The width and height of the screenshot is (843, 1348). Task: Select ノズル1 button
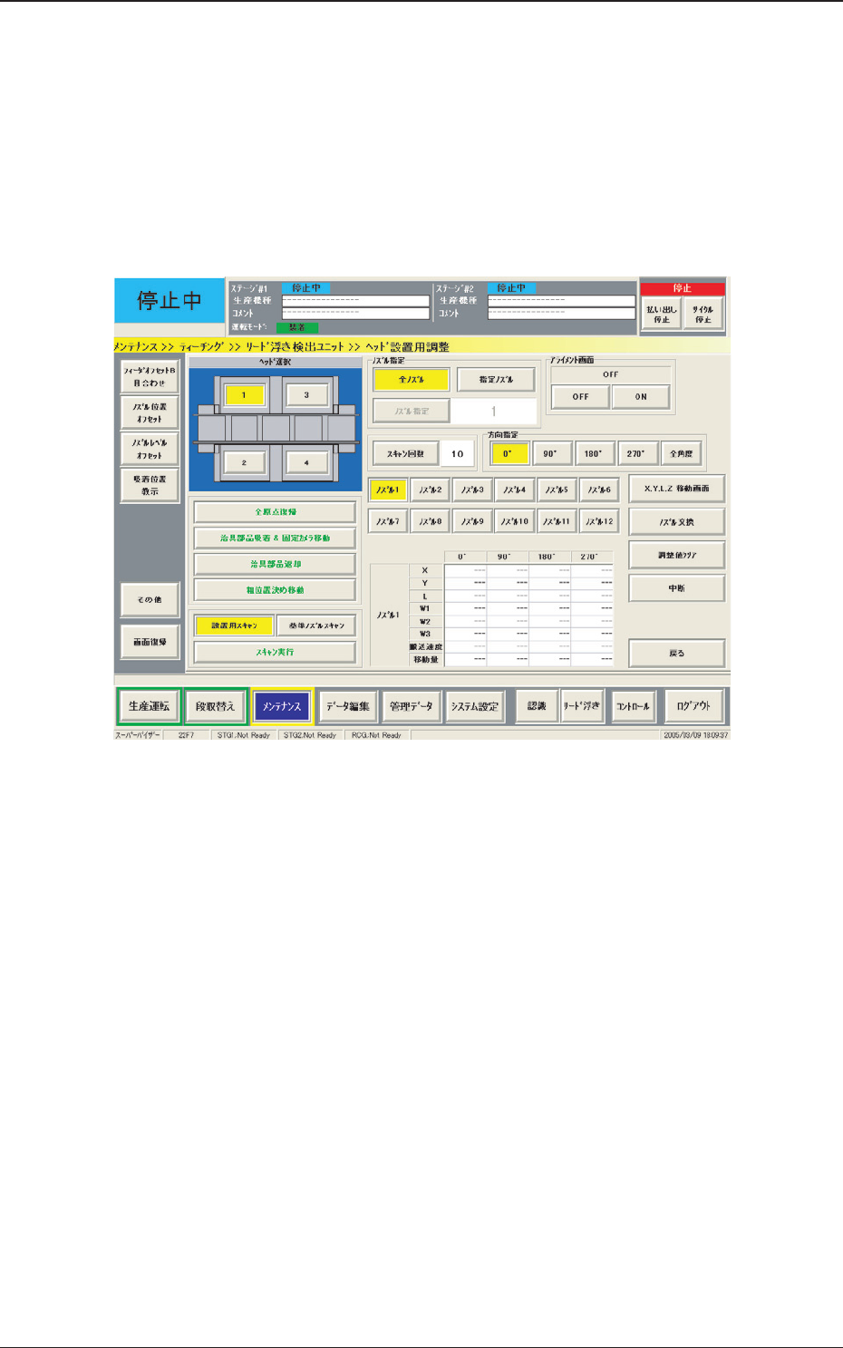pos(387,490)
